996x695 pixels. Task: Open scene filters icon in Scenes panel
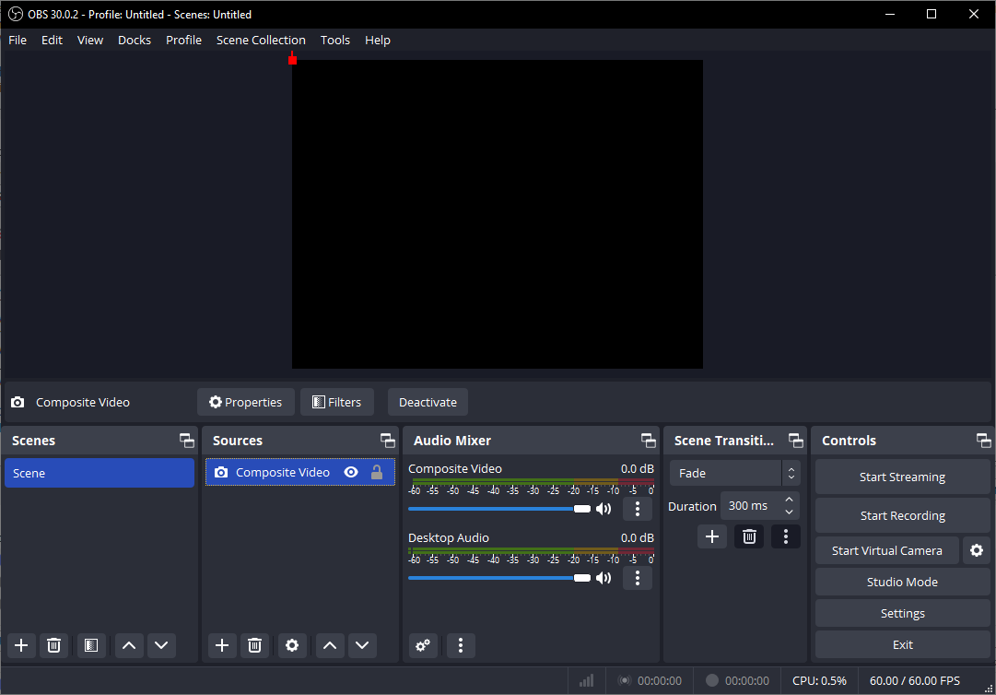click(x=90, y=645)
